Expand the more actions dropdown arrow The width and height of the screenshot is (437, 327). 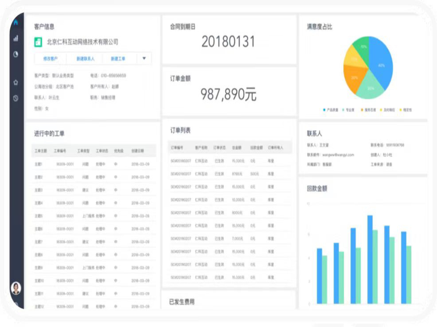click(x=144, y=58)
